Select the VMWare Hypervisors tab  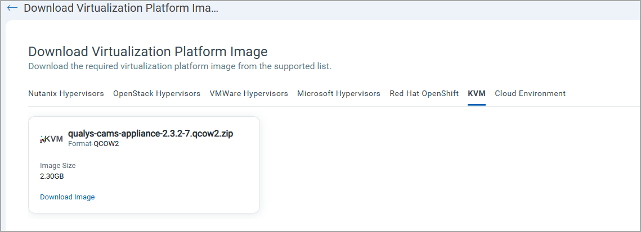click(249, 93)
